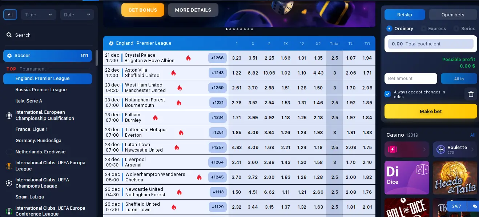Click the UEFA Europa League trophy icon

(9, 166)
